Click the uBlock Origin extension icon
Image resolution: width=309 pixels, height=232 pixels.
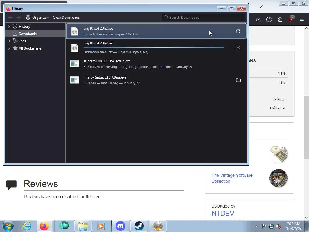tap(291, 19)
